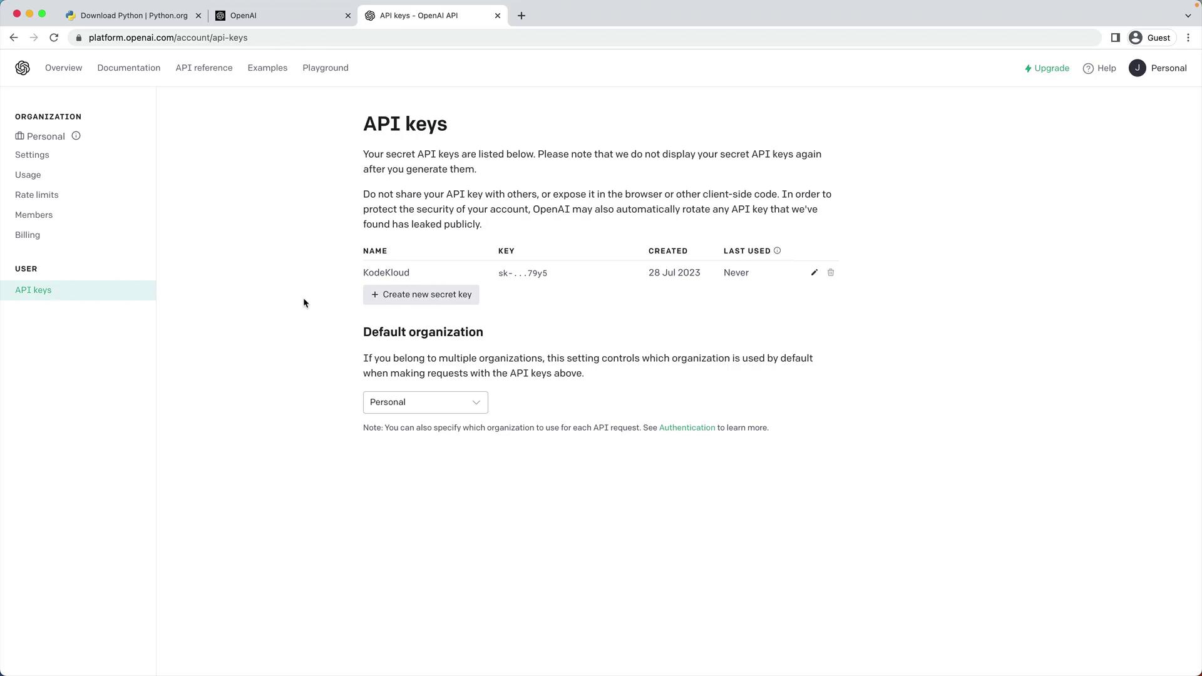Open the browser three-dot menu

[x=1188, y=38]
